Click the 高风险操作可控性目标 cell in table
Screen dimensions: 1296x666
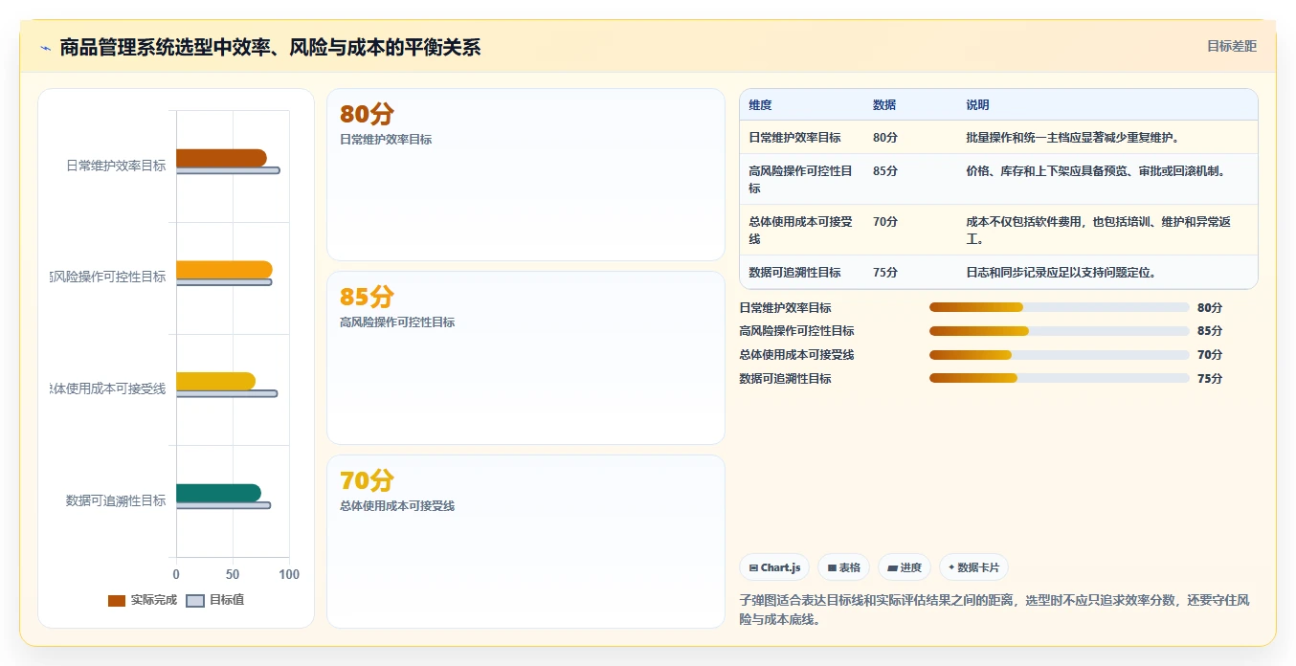pos(800,179)
